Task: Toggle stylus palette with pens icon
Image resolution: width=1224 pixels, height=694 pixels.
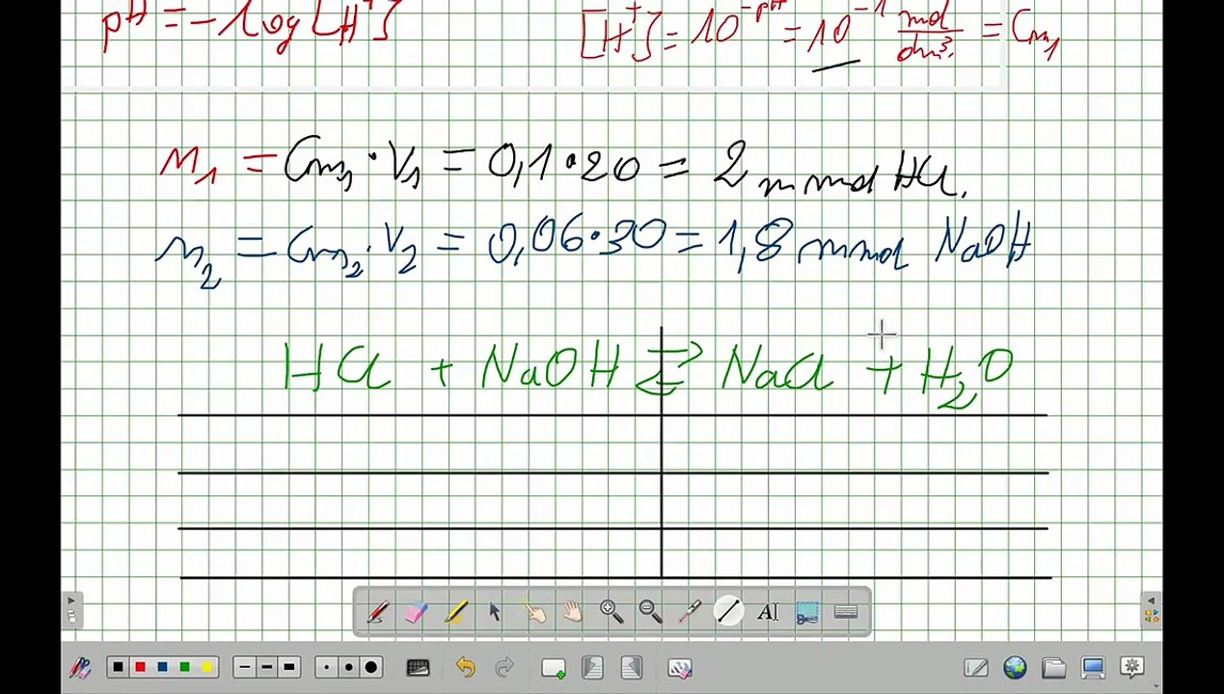Action: click(80, 667)
